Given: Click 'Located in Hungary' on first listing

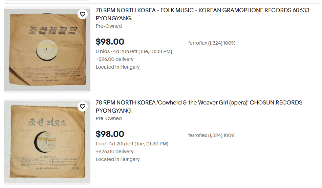Looking at the screenshot, I should [117, 67].
